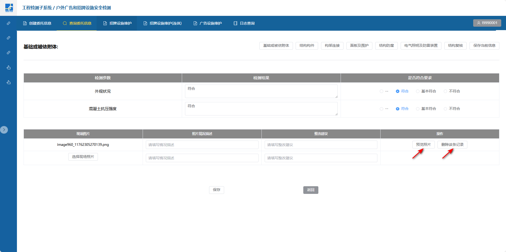Click the document icon beside 创建委托信息
Screen dimensions: 506x252
pos(25,23)
